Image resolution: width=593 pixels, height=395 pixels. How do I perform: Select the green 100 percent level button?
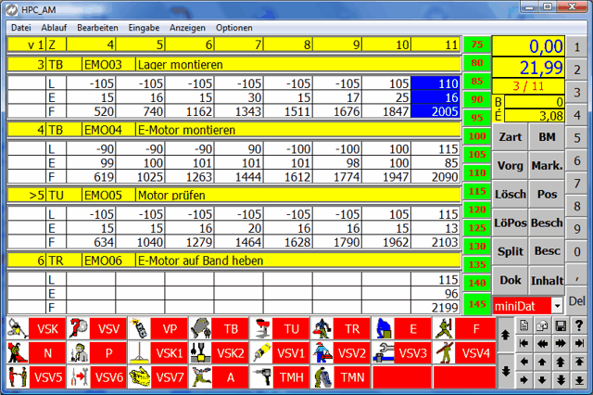477,136
